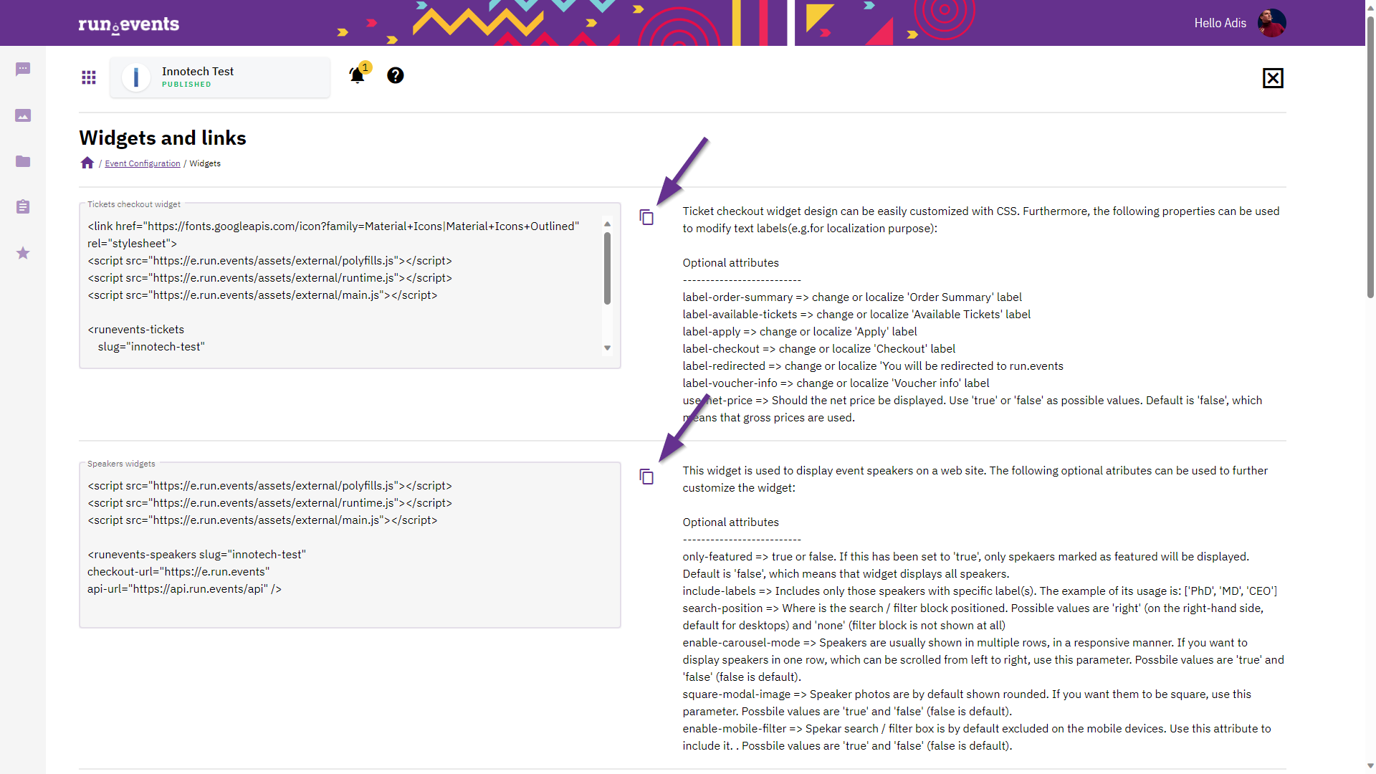Click the 'Widgets and links' heading
This screenshot has width=1376, height=774.
[163, 138]
